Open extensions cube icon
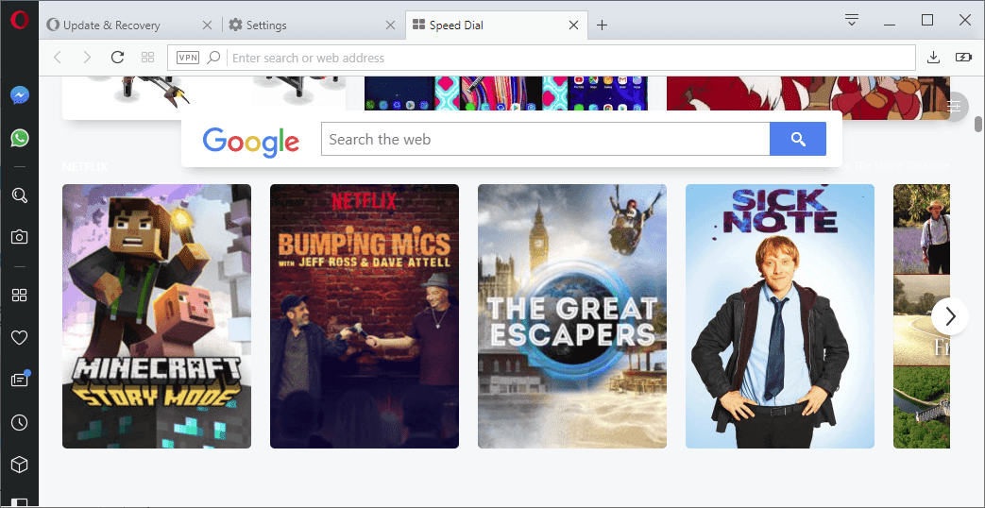The height and width of the screenshot is (508, 985). pyautogui.click(x=20, y=464)
